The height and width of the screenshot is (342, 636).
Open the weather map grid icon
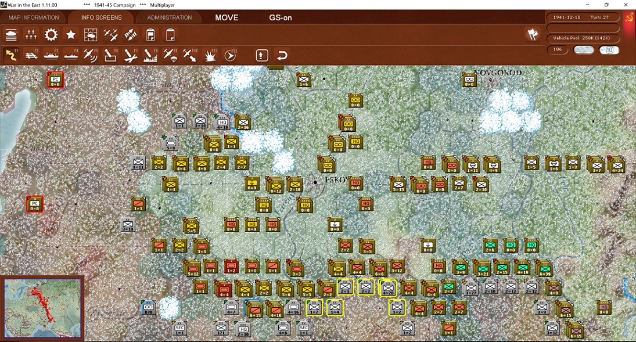tap(91, 35)
